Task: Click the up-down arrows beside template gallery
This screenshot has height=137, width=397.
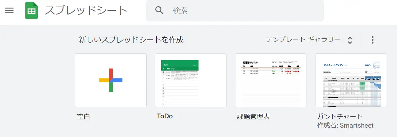Action: 350,40
